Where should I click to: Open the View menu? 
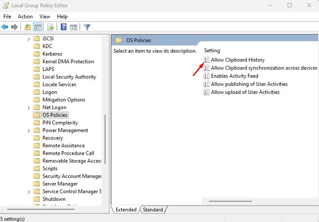pyautogui.click(x=45, y=16)
